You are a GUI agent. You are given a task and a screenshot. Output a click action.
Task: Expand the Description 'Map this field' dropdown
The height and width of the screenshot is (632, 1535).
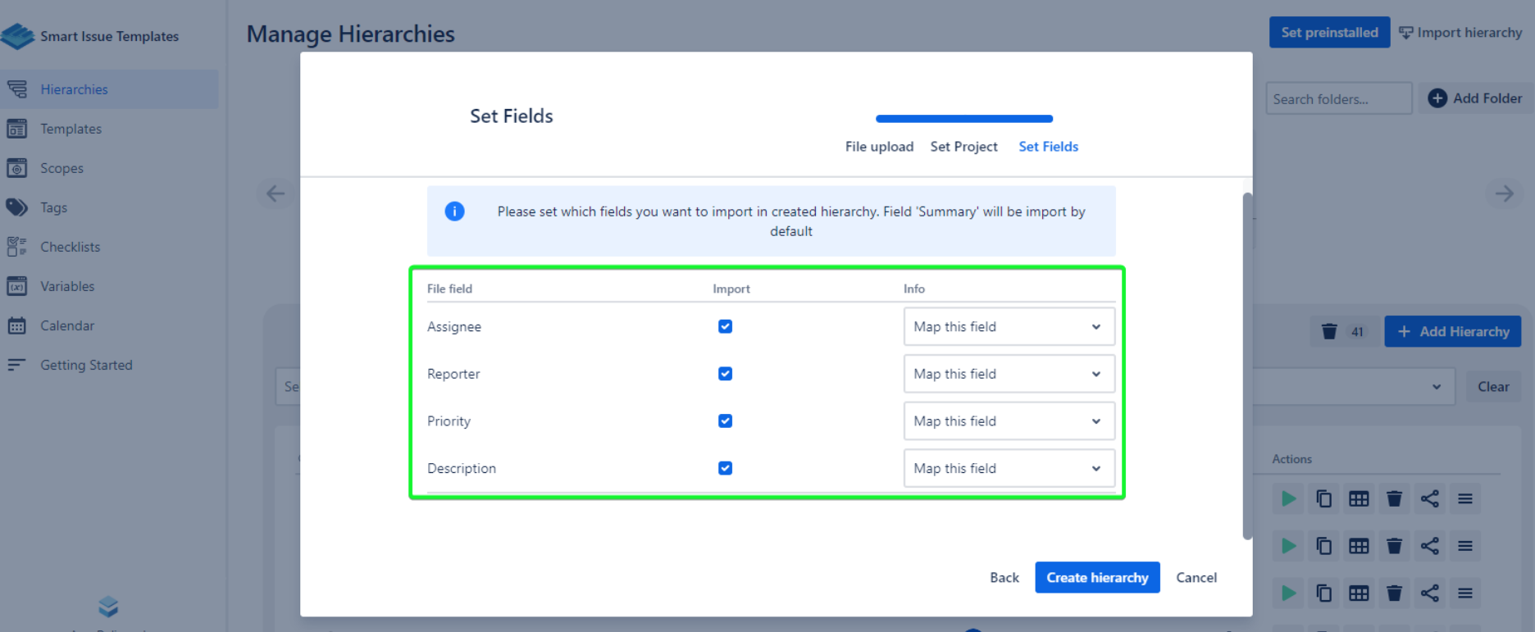(x=1009, y=469)
